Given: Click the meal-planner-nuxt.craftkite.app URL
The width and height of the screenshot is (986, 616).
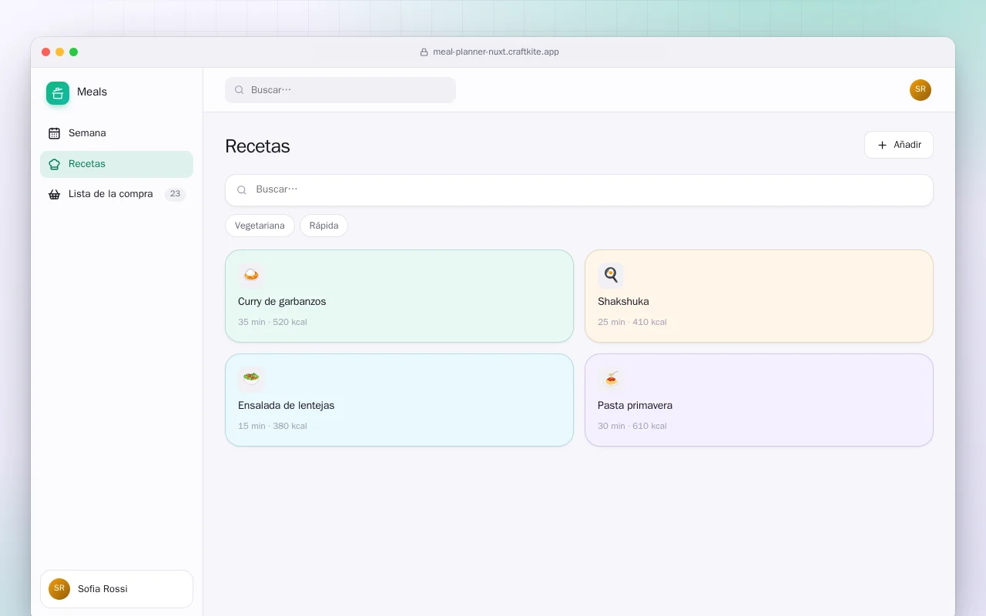Looking at the screenshot, I should click(496, 52).
